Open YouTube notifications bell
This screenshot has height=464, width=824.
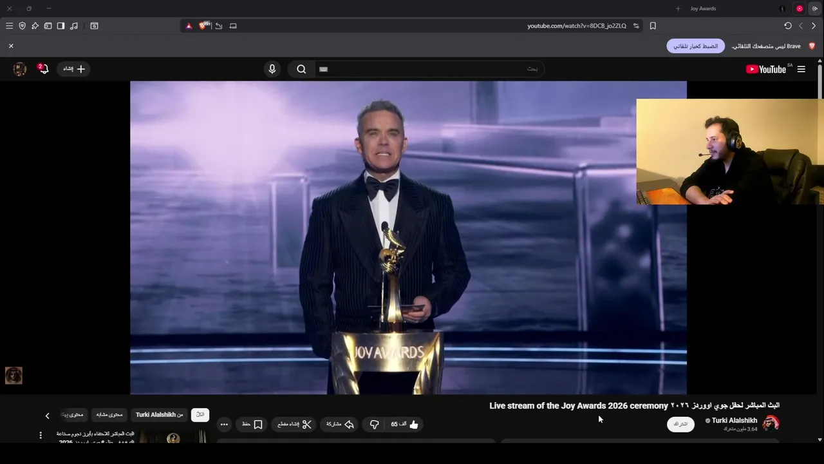[43, 69]
